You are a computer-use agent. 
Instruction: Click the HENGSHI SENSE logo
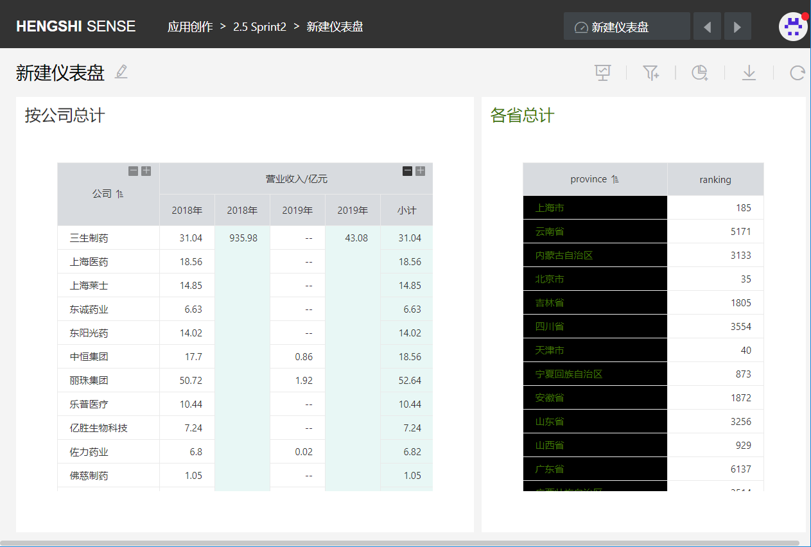coord(76,26)
